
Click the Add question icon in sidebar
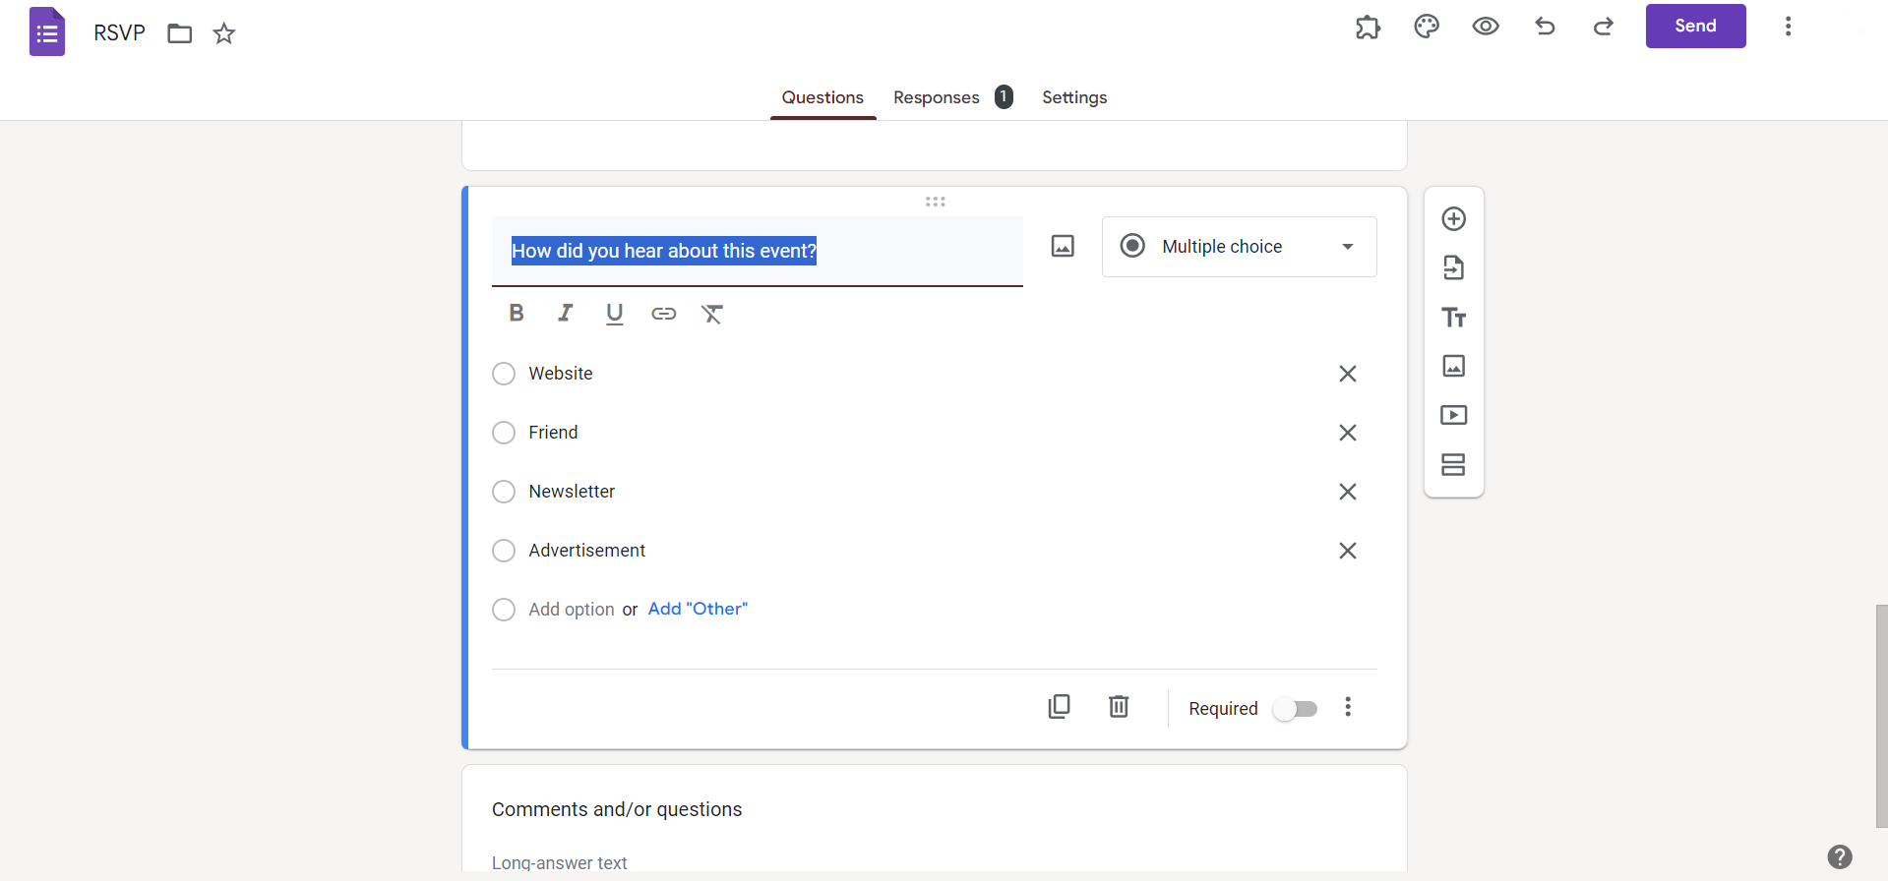click(x=1453, y=218)
